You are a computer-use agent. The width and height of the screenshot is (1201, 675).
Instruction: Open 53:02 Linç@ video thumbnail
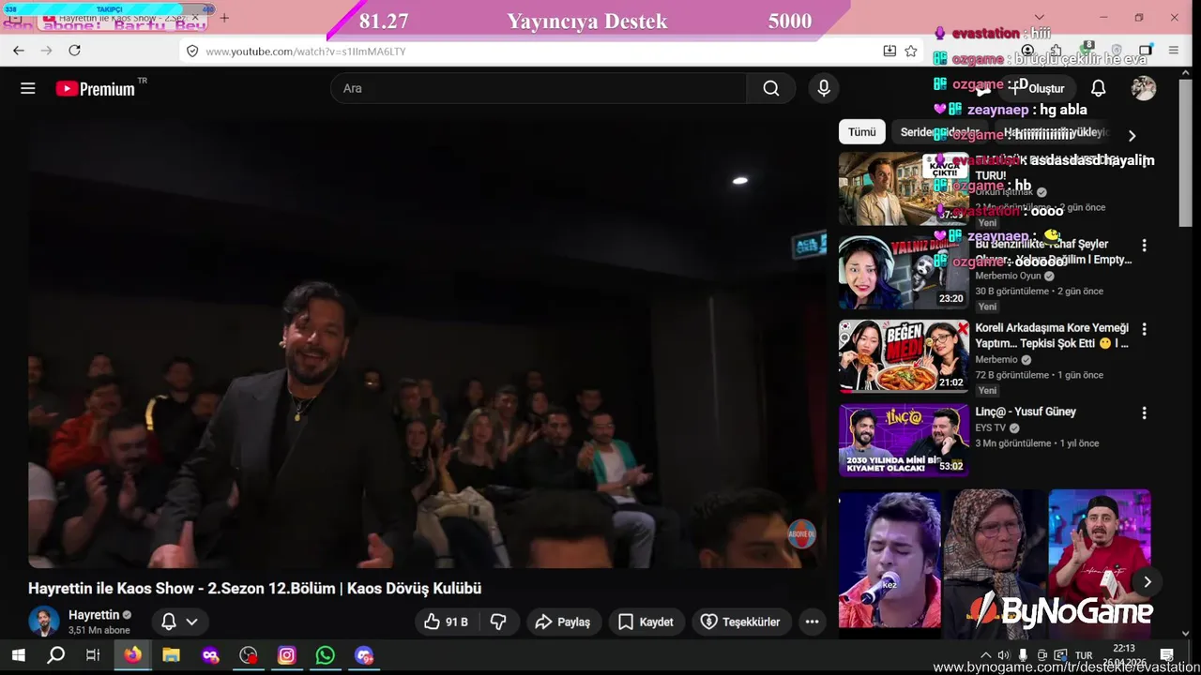click(x=904, y=440)
